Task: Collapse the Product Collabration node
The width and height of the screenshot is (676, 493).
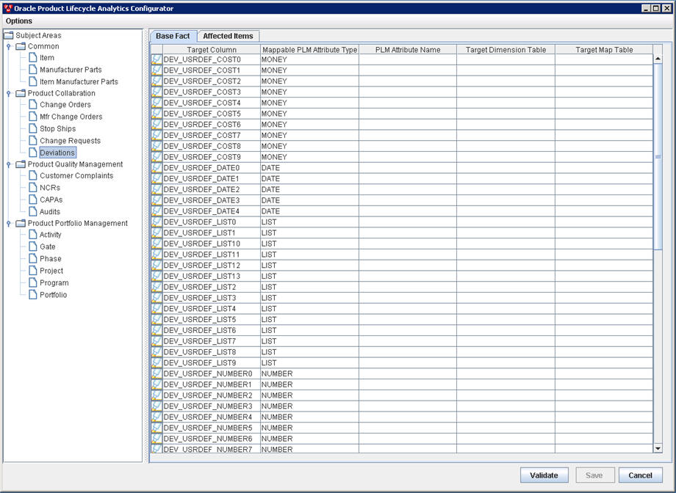Action: 8,93
